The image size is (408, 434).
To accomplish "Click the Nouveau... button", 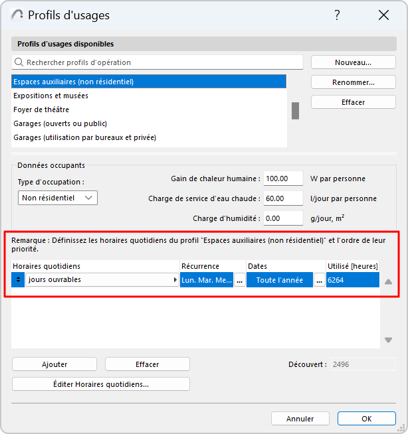I will point(353,62).
